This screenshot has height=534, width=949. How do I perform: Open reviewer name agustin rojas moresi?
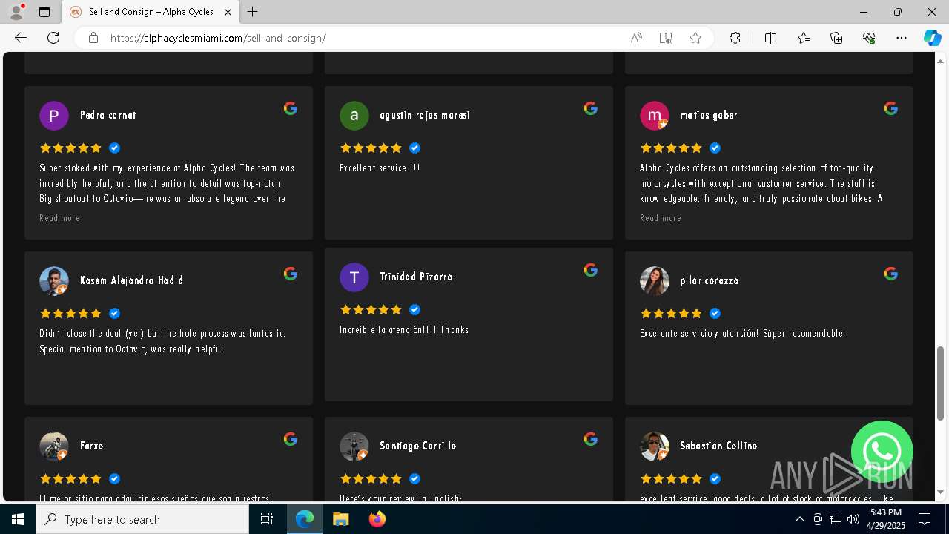(425, 115)
